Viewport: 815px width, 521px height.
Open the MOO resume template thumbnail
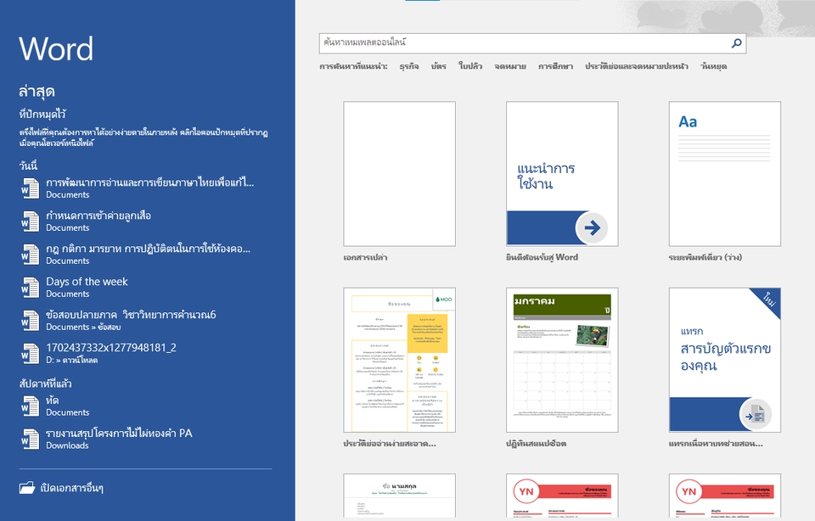(399, 360)
